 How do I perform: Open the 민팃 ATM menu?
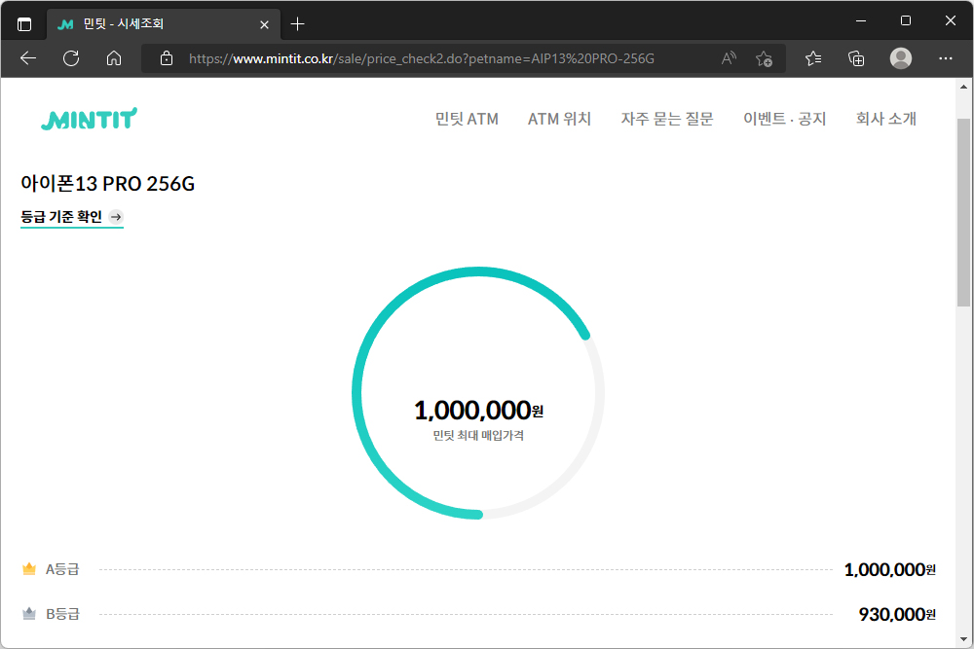467,119
